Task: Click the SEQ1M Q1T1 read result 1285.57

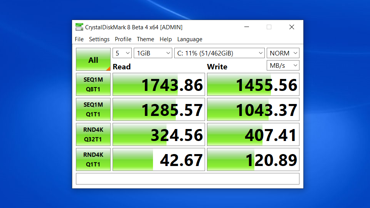Action: 159,109
